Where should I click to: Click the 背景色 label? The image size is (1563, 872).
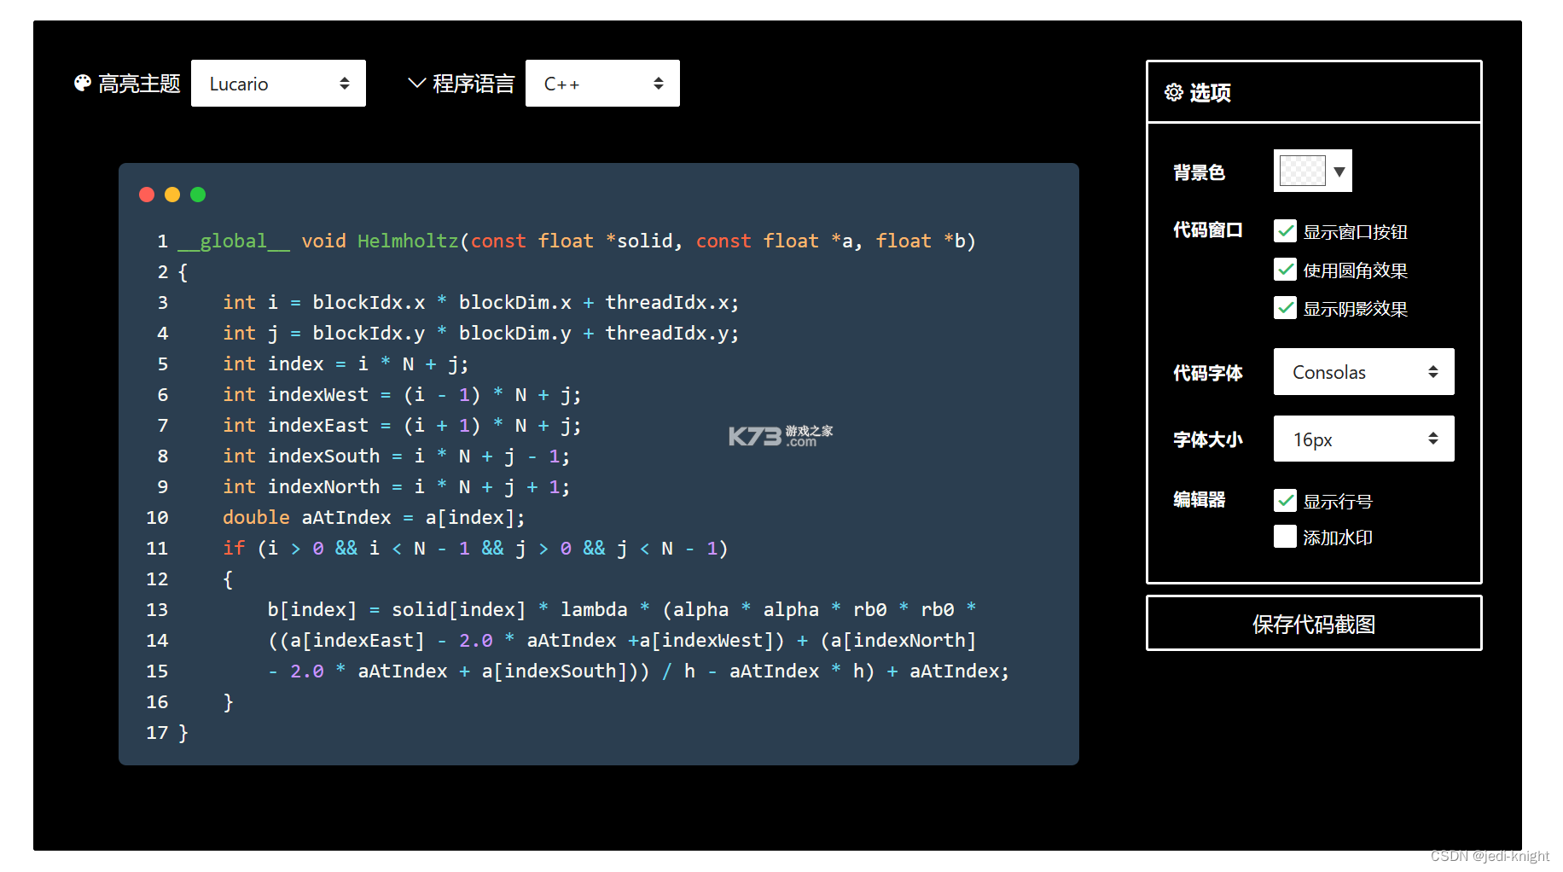[1199, 172]
